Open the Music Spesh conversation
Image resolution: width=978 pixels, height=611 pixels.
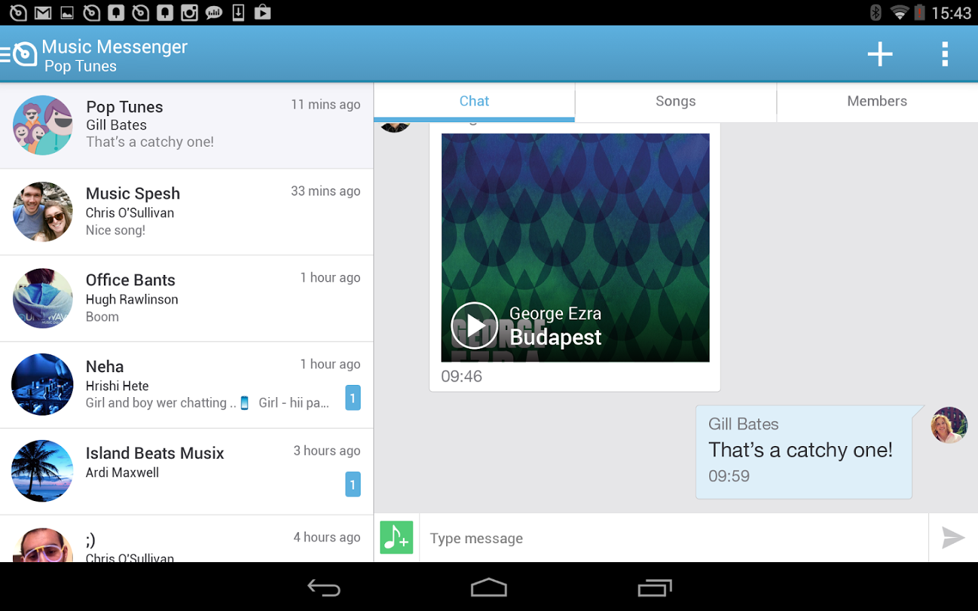(187, 212)
